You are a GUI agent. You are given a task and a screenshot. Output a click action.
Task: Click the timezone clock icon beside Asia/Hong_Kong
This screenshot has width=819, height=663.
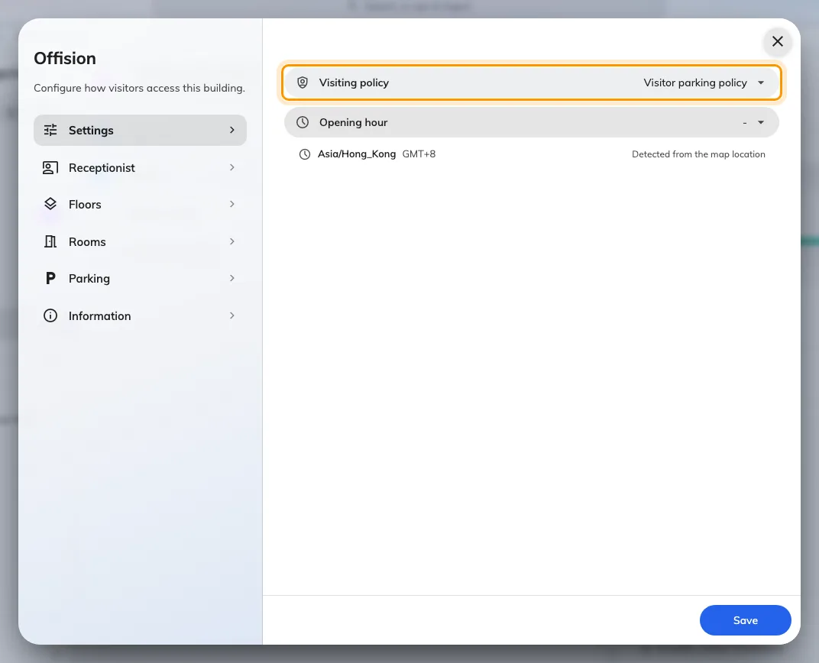coord(305,154)
